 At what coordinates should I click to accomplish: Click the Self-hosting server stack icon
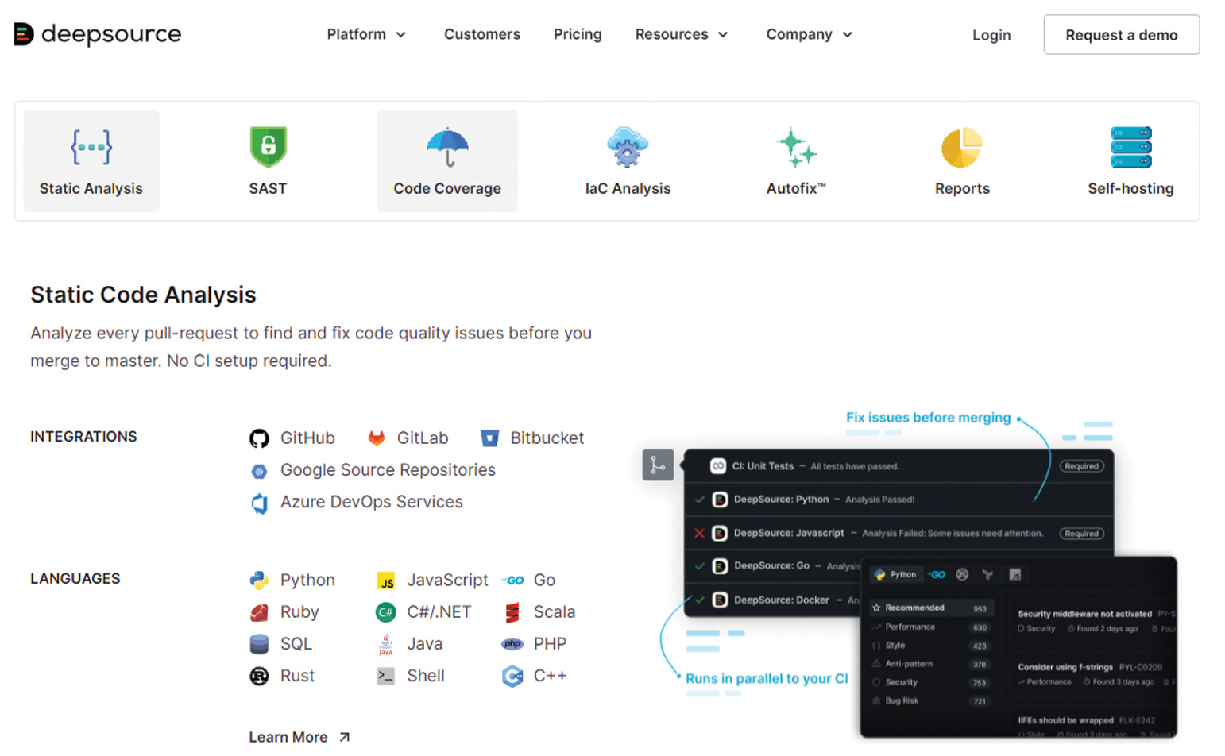[1130, 146]
